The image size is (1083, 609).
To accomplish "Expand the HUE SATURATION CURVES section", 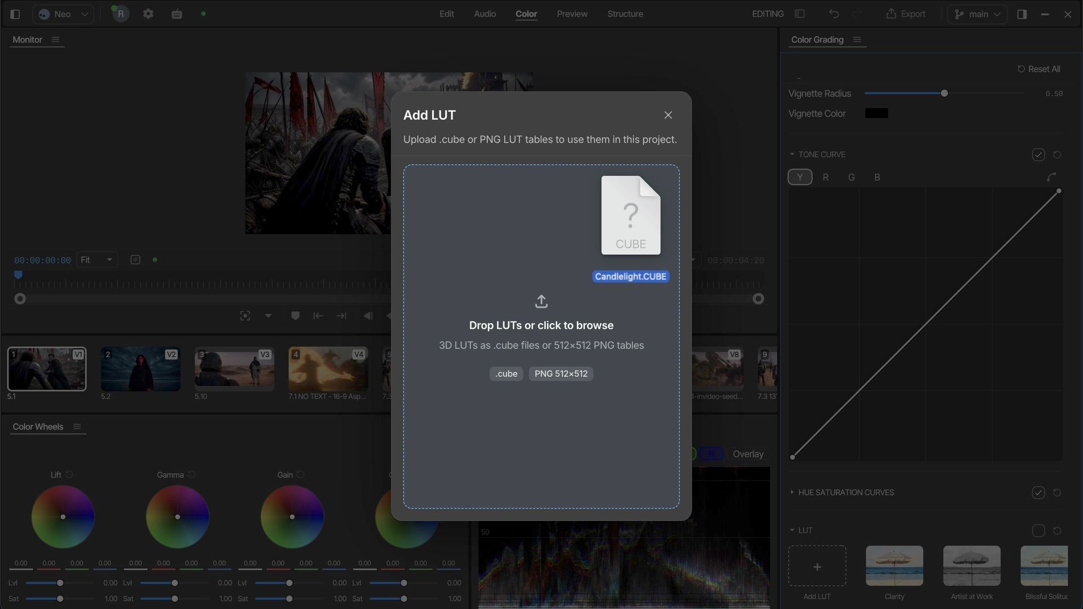I will 792,492.
